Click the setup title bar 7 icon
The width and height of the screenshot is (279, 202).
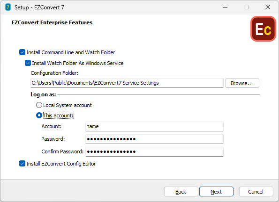coord(8,7)
